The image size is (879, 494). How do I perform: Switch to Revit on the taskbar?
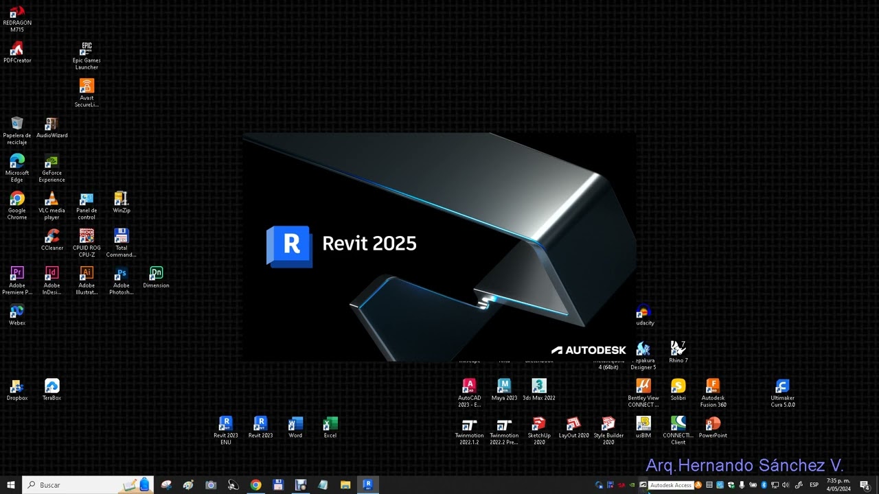367,485
